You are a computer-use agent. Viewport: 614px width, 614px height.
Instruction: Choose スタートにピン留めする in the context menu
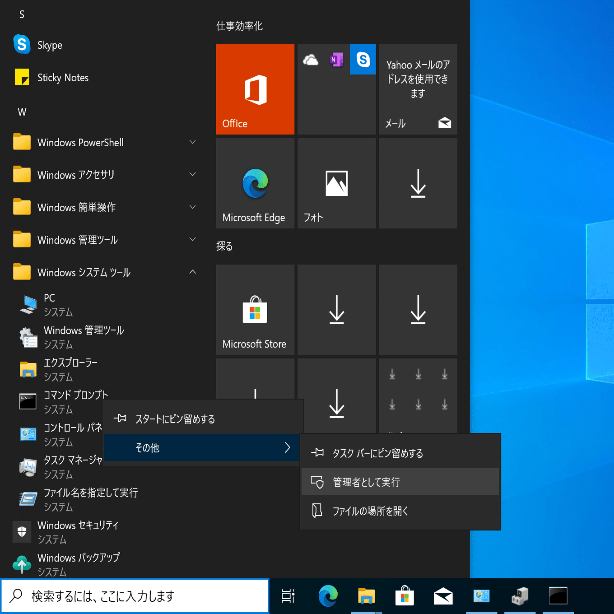tap(203, 419)
